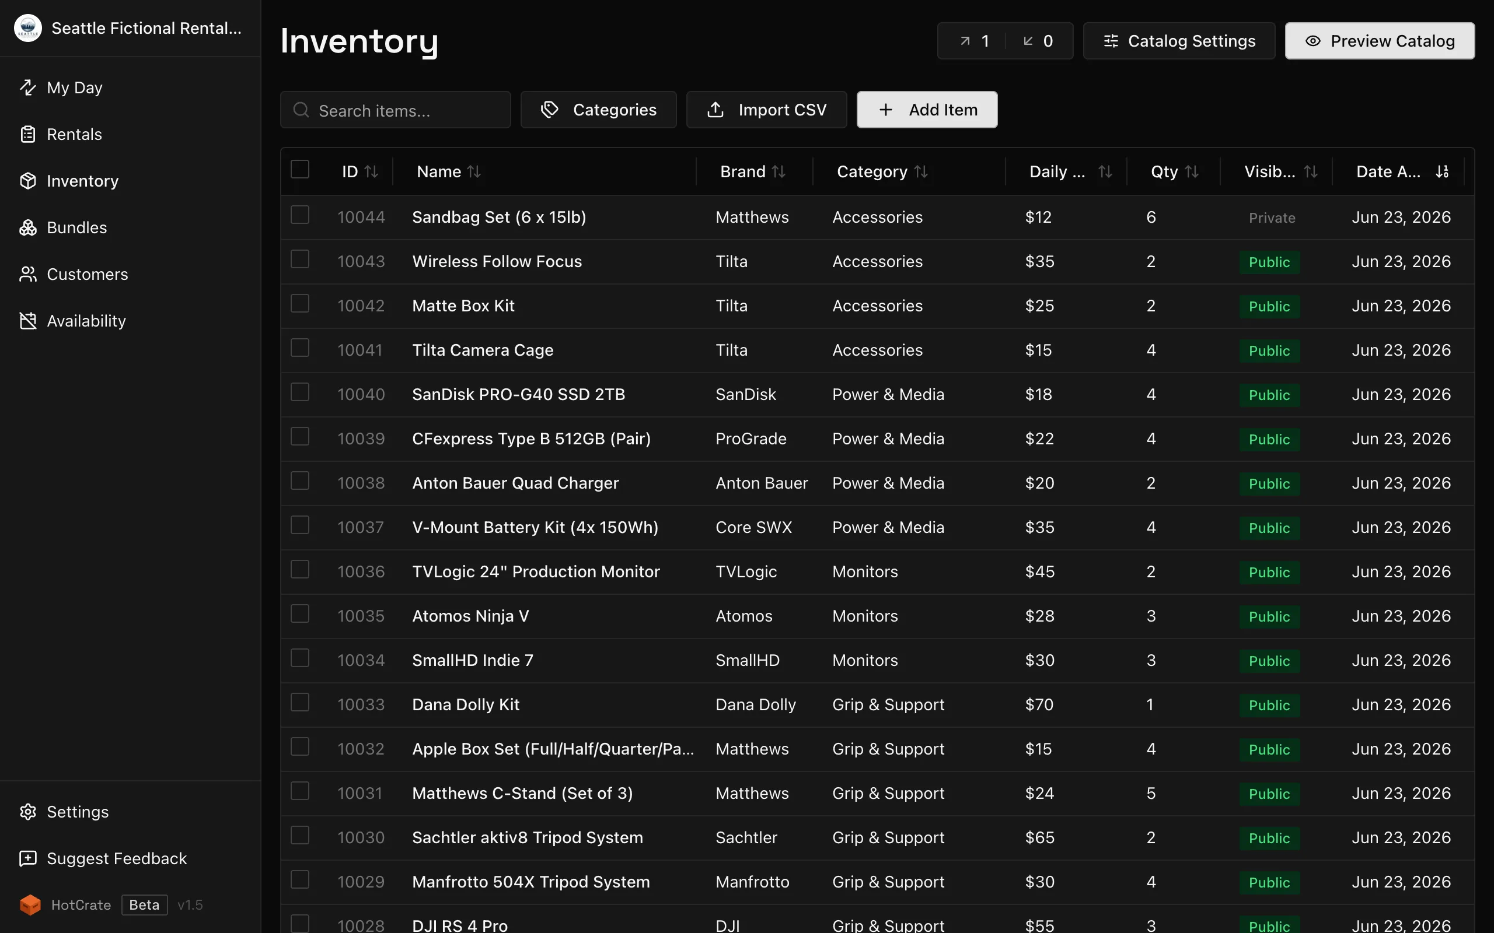This screenshot has width=1494, height=933.
Task: Open Catalog Settings
Action: [1178, 41]
